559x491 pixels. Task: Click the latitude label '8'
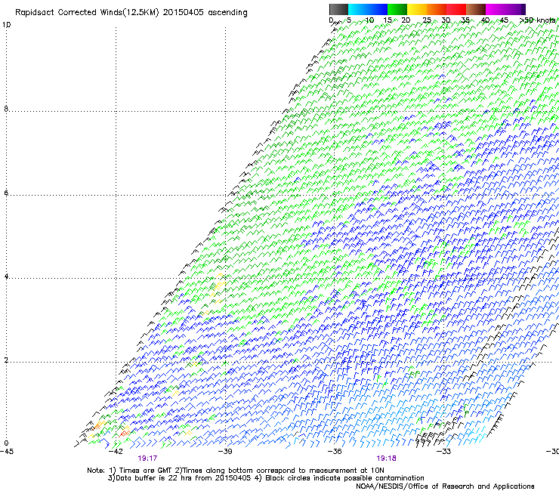click(x=6, y=109)
